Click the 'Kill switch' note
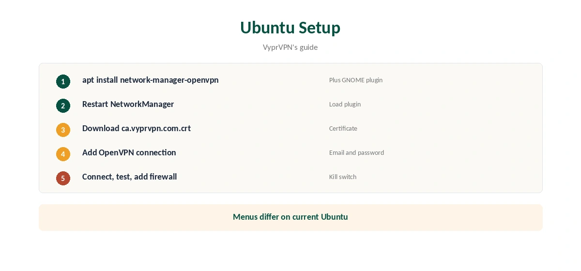581x271 pixels. tap(343, 177)
